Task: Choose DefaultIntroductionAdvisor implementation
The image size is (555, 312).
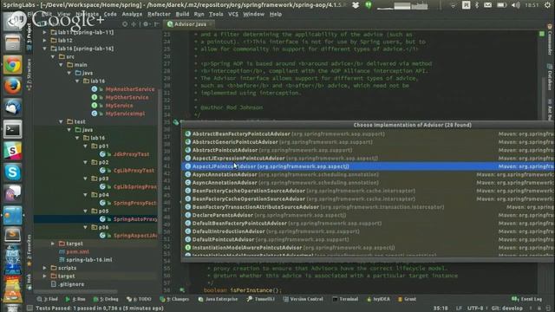Action: pos(368,231)
